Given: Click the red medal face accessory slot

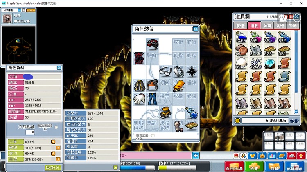Looking at the screenshot, I should (x=139, y=58).
